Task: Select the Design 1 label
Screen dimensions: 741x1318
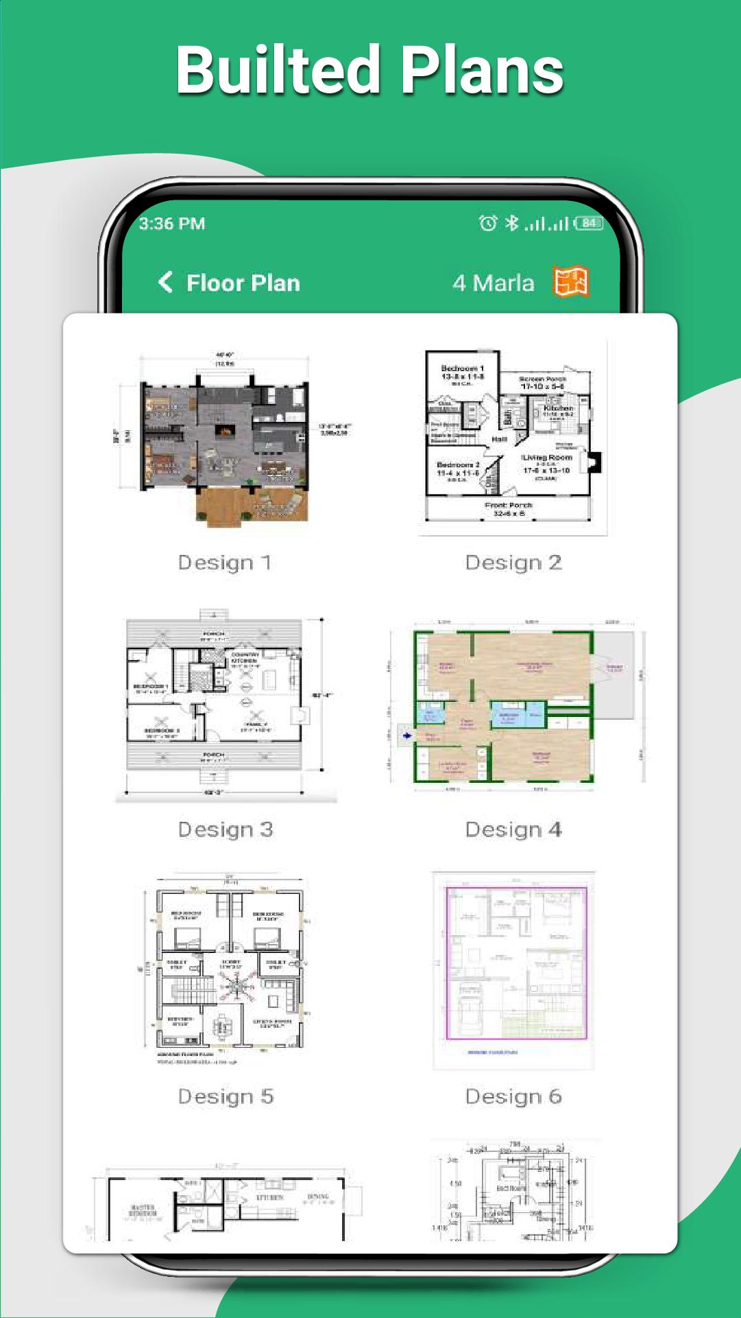Action: [226, 563]
